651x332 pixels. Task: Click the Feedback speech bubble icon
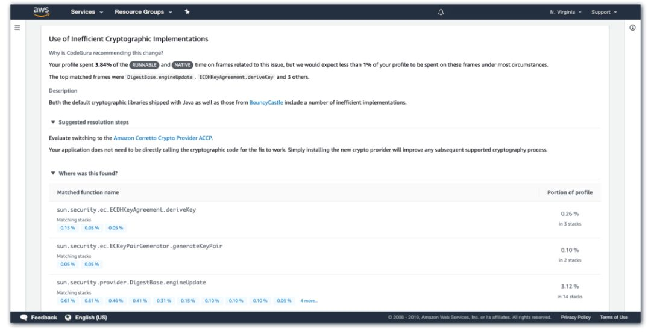(24, 317)
